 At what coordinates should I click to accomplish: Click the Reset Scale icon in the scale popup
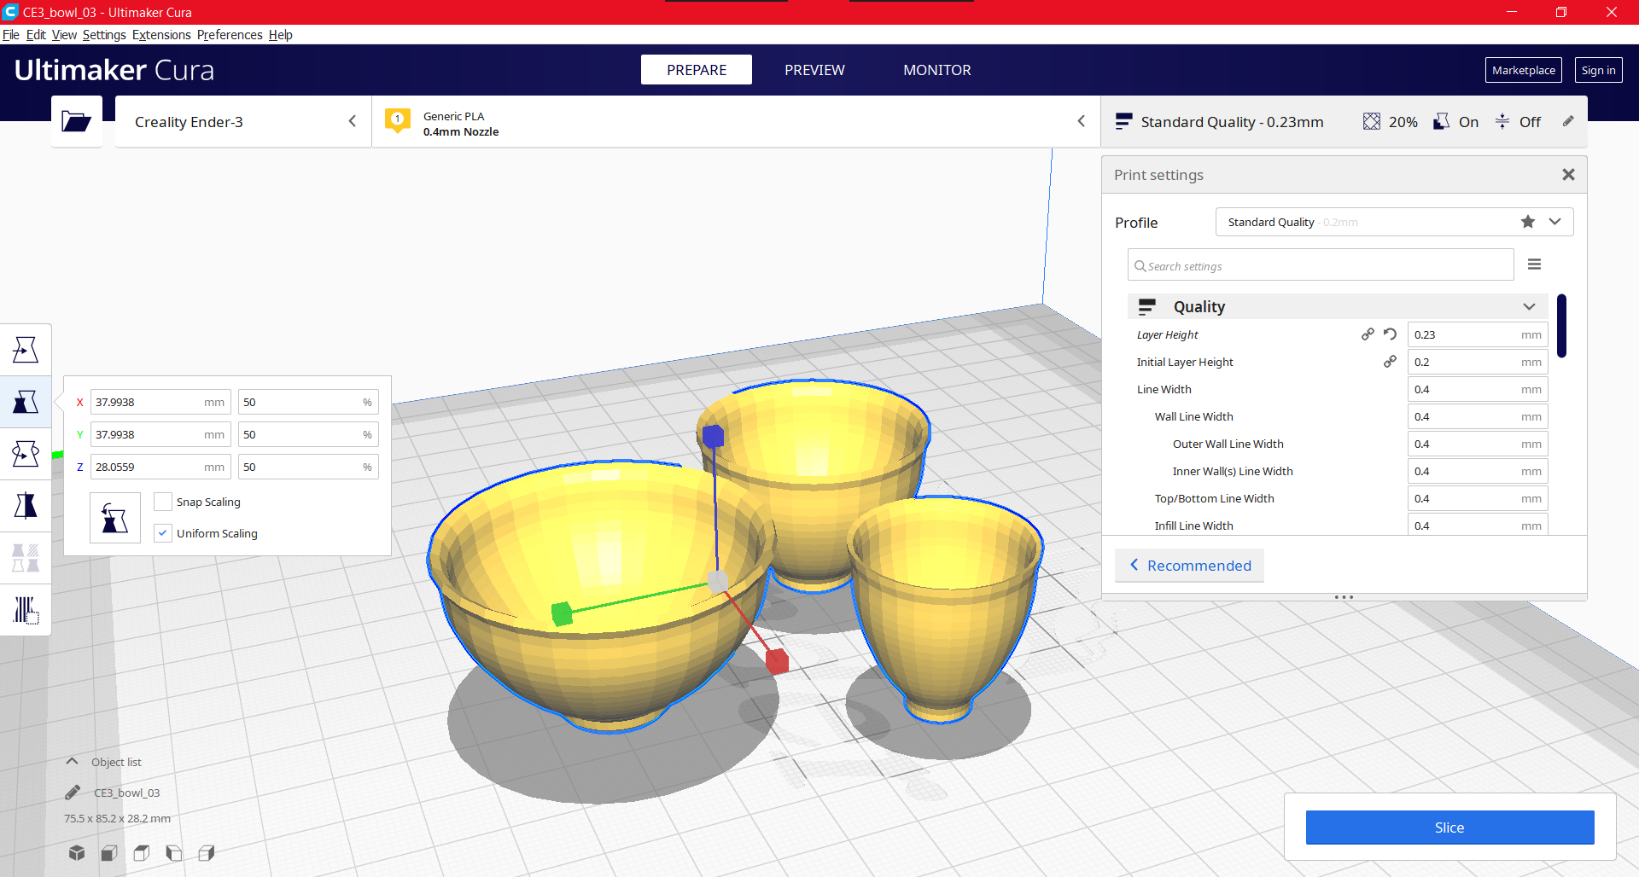pos(114,517)
